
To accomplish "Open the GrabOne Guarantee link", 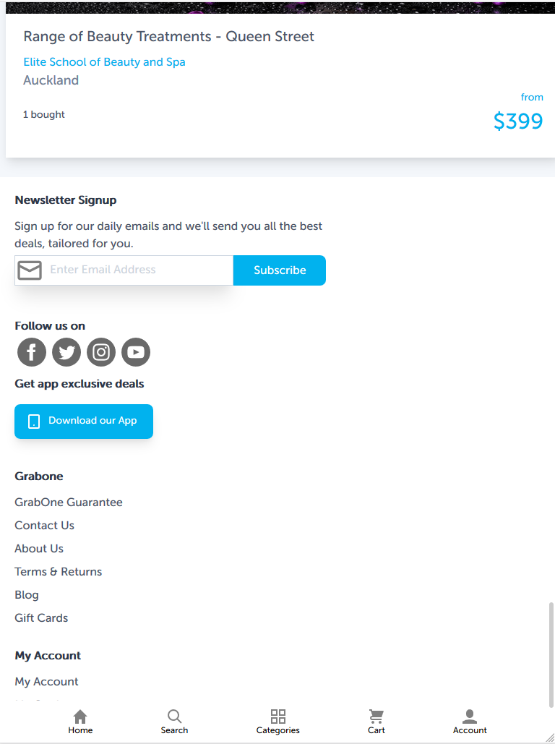I will pos(69,502).
